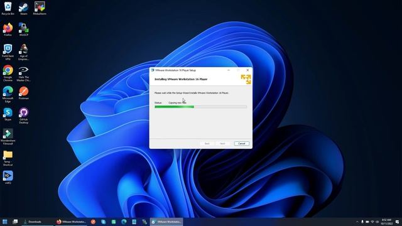Open Wi-Fi network settings in system tray

pyautogui.click(x=372, y=222)
